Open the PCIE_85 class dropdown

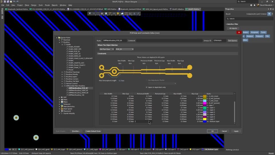(125, 49)
